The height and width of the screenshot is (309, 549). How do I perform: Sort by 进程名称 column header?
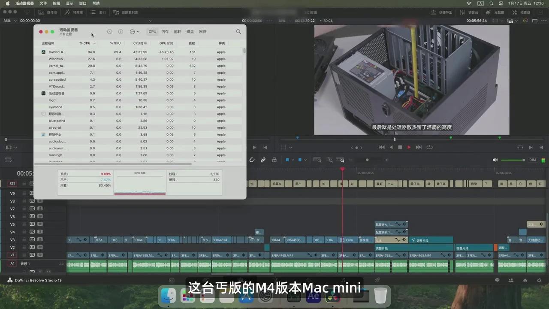[48, 43]
